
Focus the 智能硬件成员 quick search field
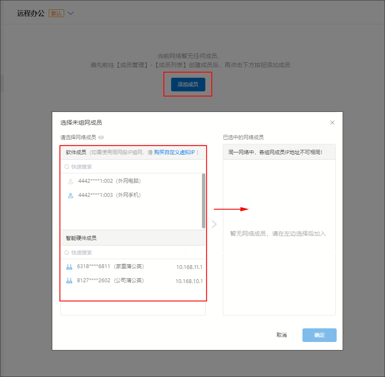click(x=133, y=252)
